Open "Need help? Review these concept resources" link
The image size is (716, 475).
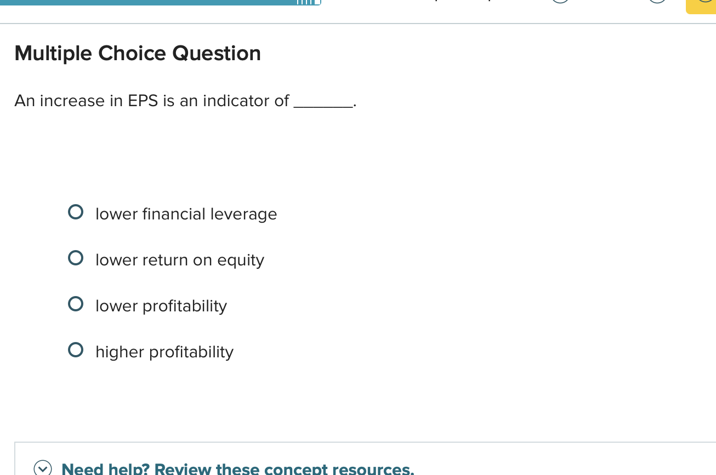pos(238,469)
